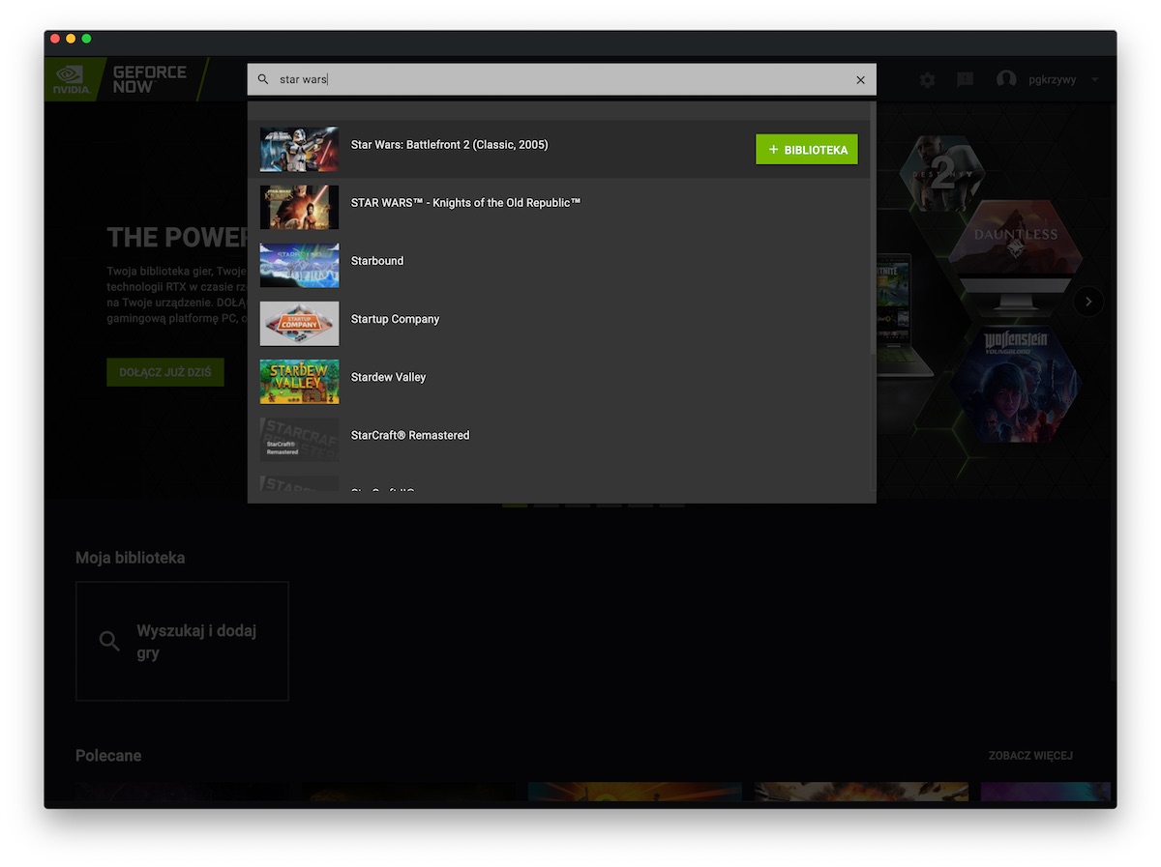Click DOŁĄCZ JUŻ DZIŚ button
The width and height of the screenshot is (1161, 867).
165,372
